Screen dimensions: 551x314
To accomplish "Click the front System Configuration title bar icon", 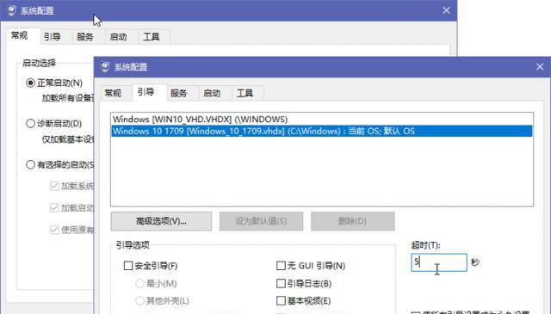I will (x=105, y=67).
